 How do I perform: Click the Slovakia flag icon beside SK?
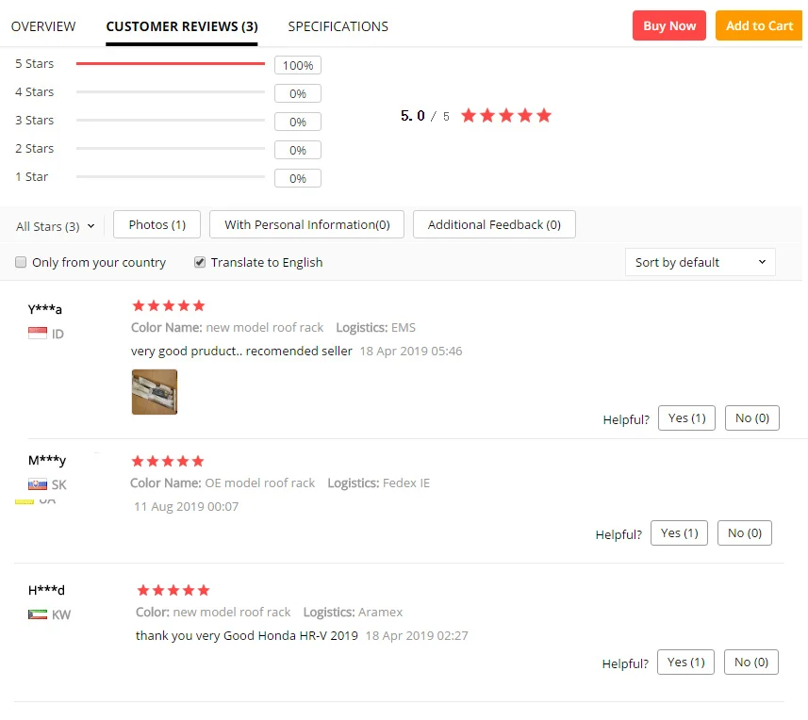pos(38,484)
